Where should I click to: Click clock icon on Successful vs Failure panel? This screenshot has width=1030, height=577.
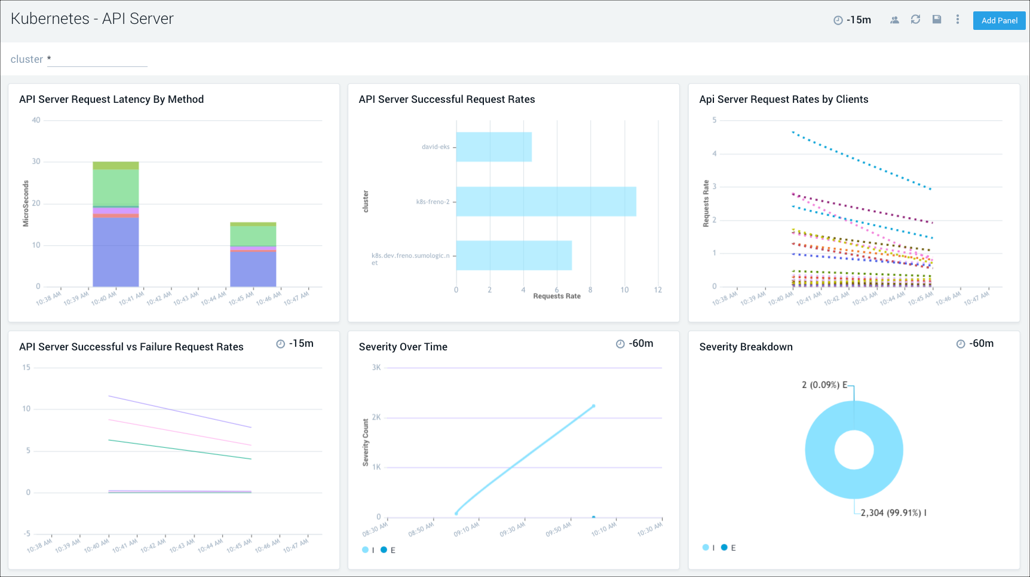[279, 344]
